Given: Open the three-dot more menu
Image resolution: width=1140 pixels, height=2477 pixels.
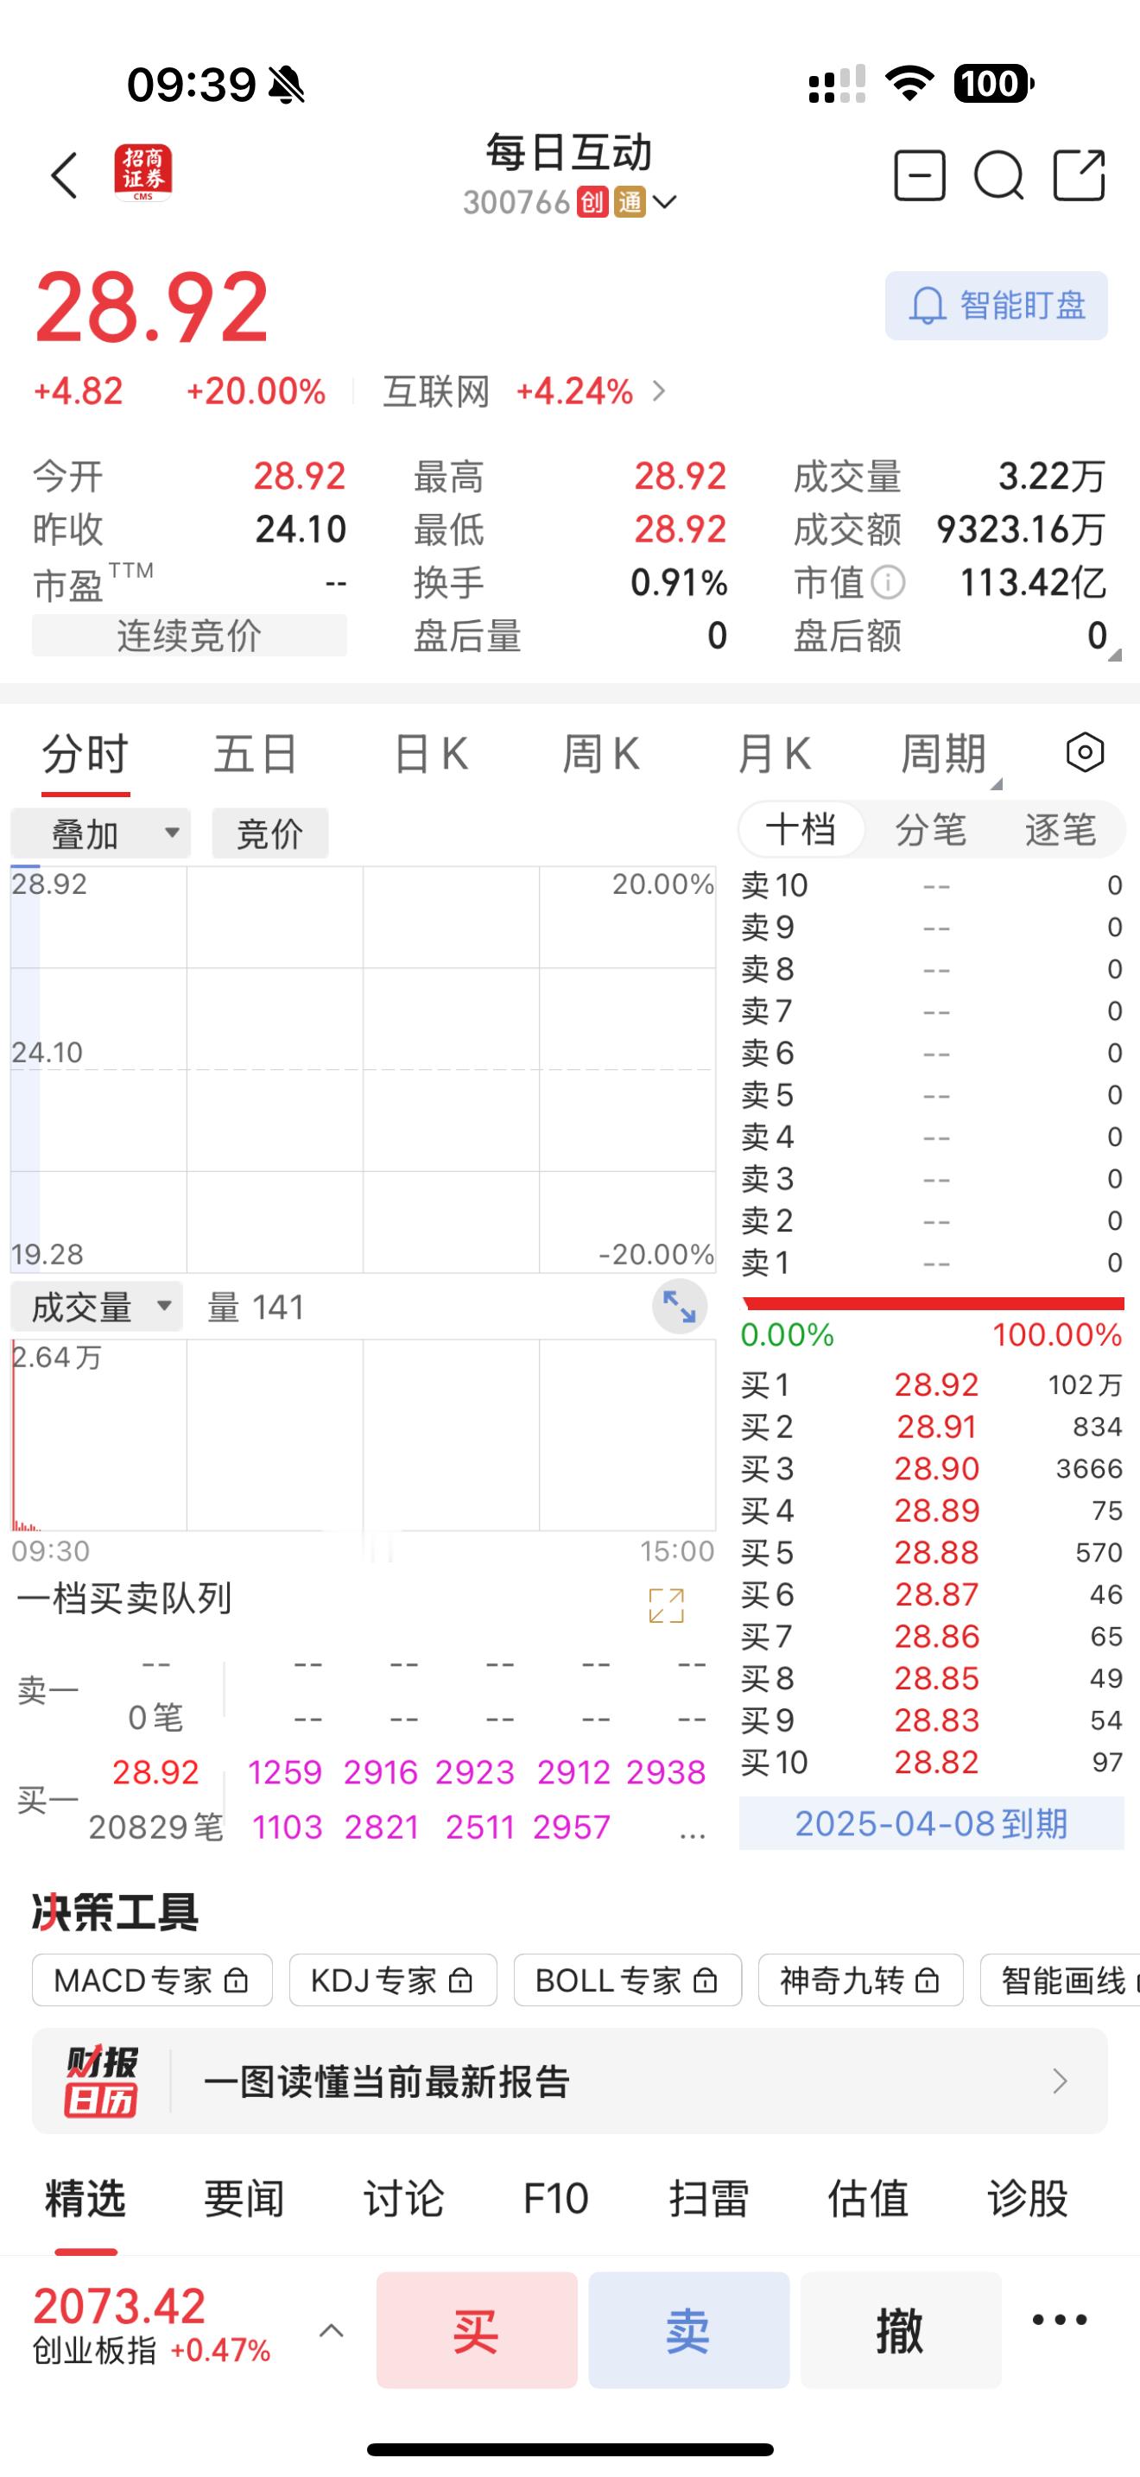Looking at the screenshot, I should pos(1060,2321).
